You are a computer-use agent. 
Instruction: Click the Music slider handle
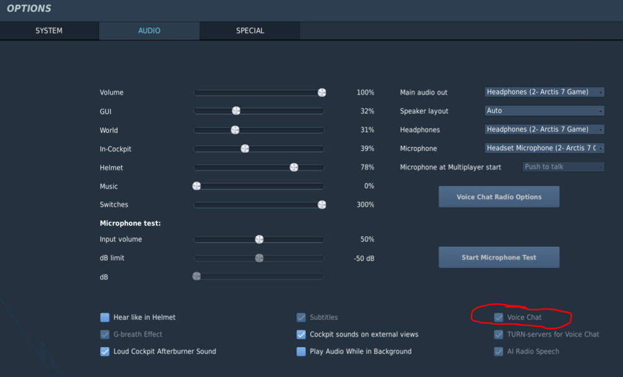pos(197,186)
